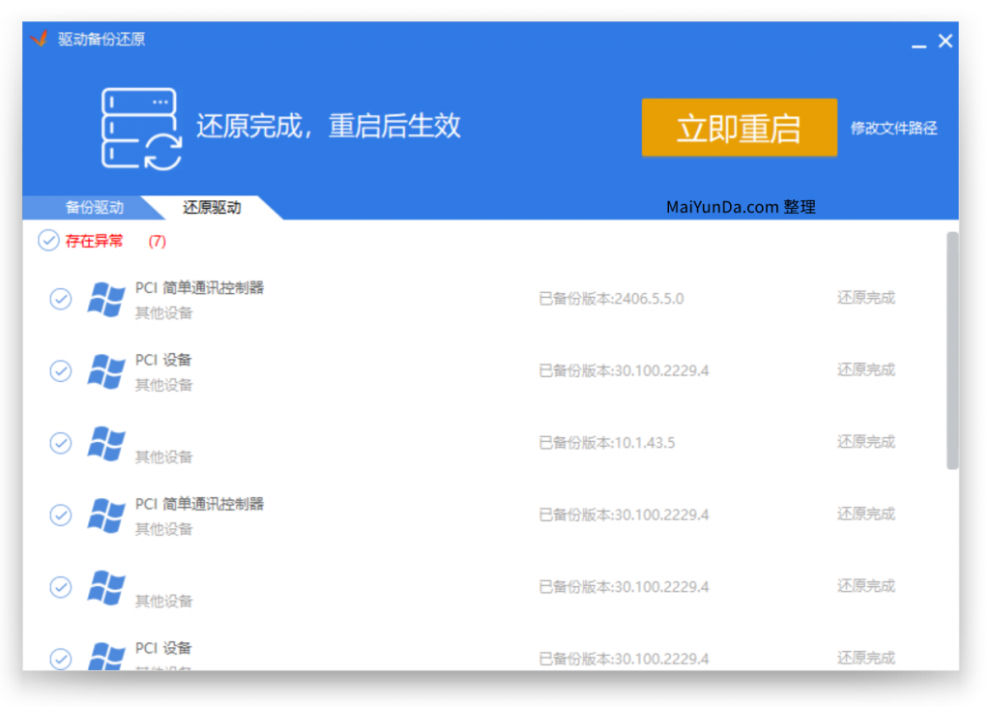Click 其他设备 label under second-row PCI 设备
Viewport: 990px width, 707px height.
[x=163, y=385]
